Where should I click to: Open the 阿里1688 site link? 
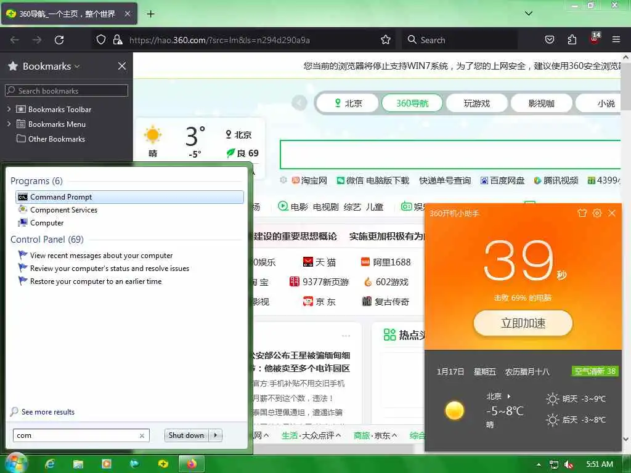point(386,262)
